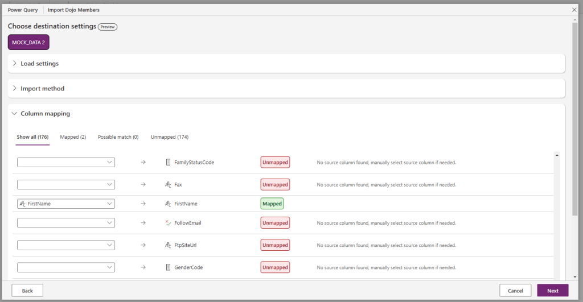
Task: Click the GenderCode column type icon
Action: 168,267
